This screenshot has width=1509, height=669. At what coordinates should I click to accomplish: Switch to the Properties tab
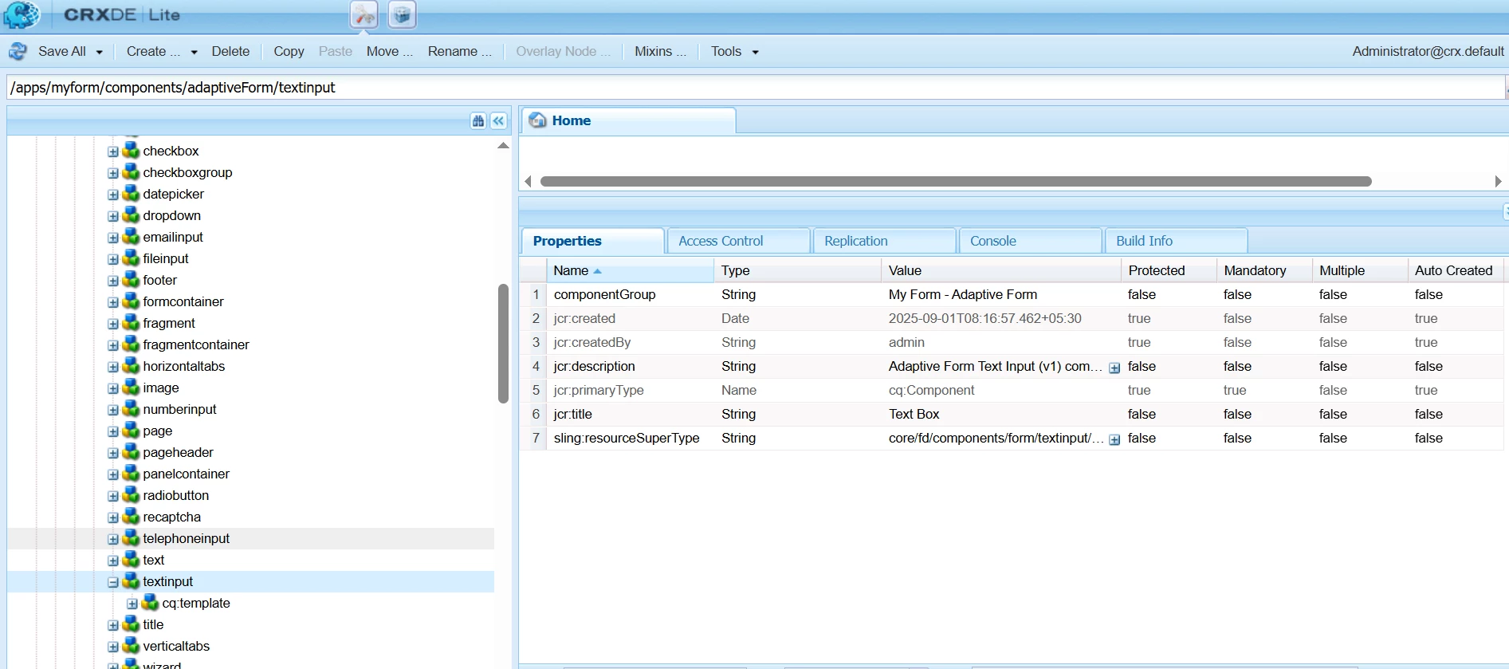592,241
